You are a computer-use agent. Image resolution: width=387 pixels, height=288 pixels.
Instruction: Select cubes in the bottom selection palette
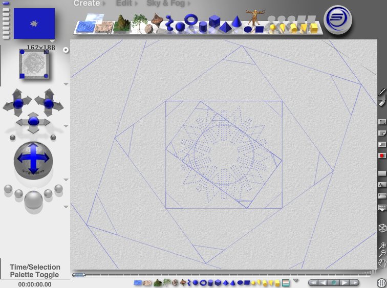tap(218, 282)
